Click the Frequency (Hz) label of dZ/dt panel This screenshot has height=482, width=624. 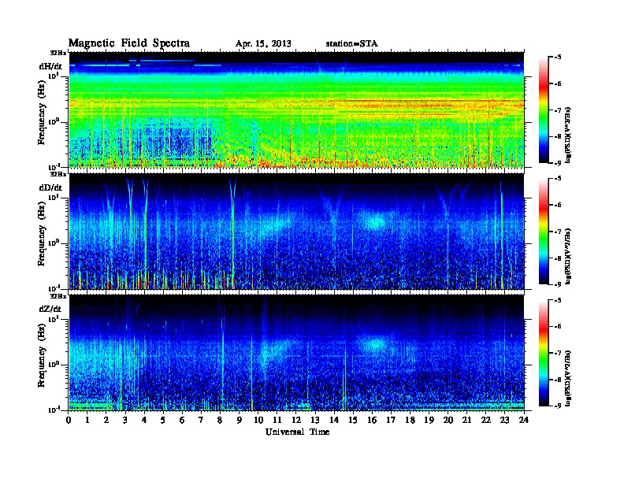42,354
